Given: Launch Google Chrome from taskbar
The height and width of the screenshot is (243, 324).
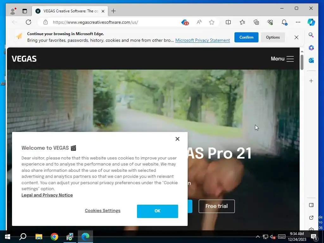Looking at the screenshot, I should pyautogui.click(x=54, y=237).
